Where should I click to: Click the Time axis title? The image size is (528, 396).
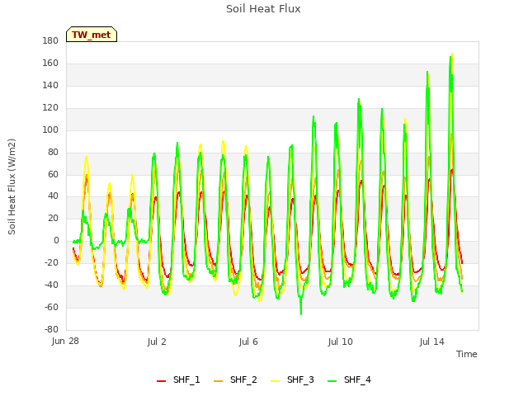point(467,354)
